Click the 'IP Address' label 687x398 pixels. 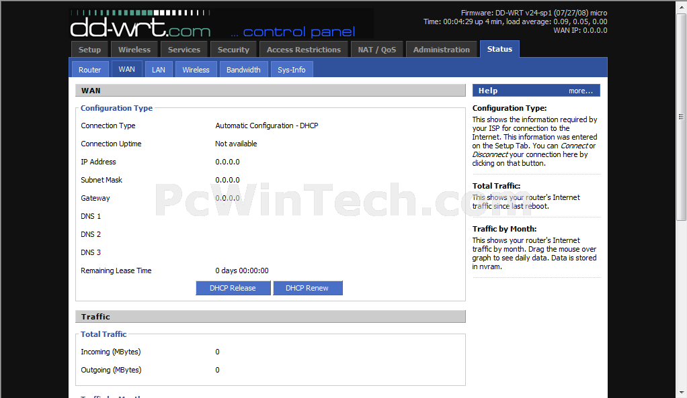pos(99,162)
